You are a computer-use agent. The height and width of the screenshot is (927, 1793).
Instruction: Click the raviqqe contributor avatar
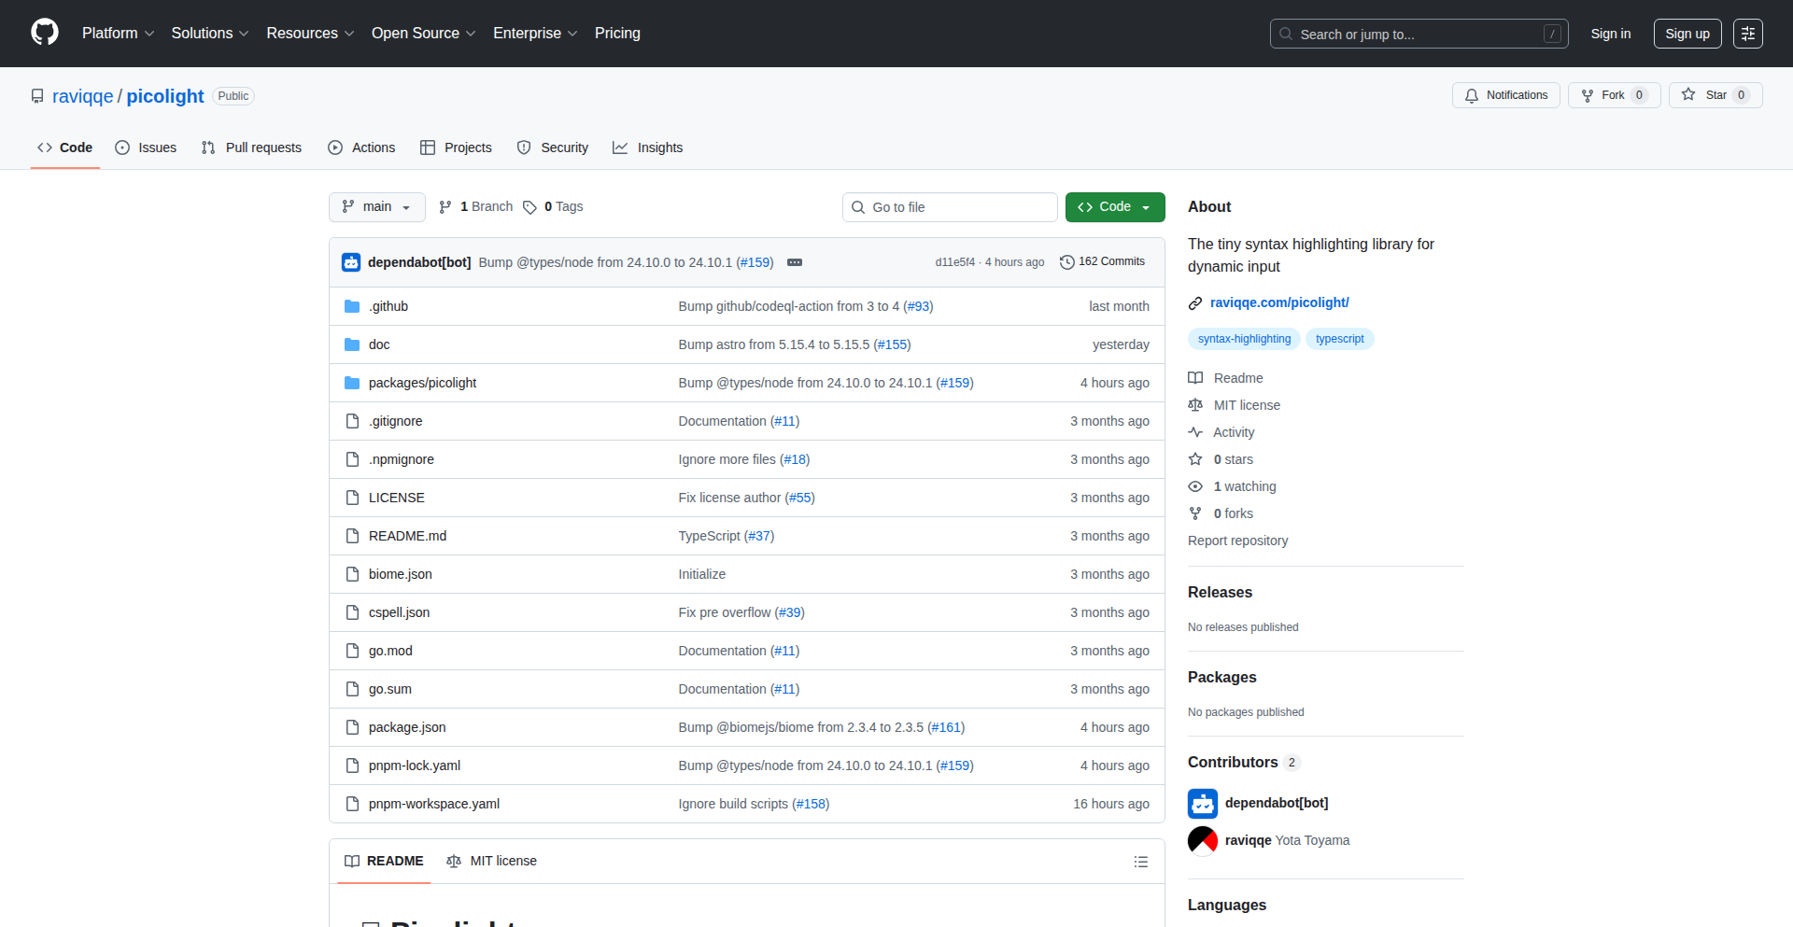click(x=1203, y=840)
